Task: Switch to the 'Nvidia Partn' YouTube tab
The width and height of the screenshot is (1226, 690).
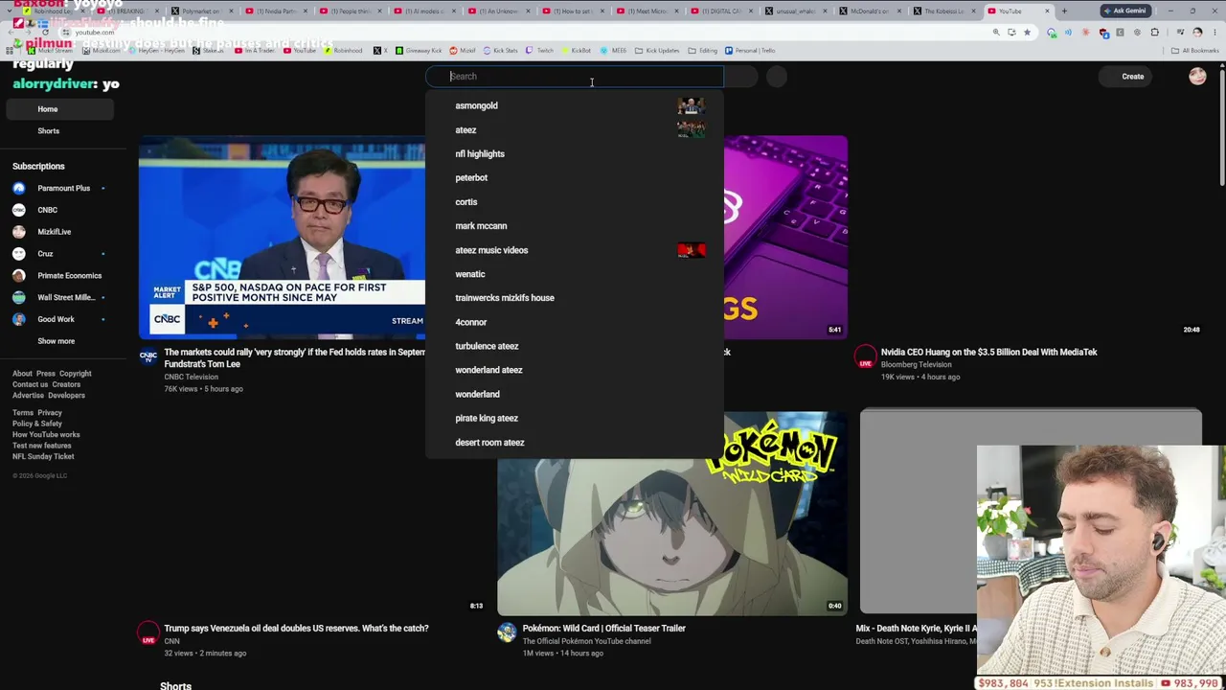Action: tap(276, 11)
